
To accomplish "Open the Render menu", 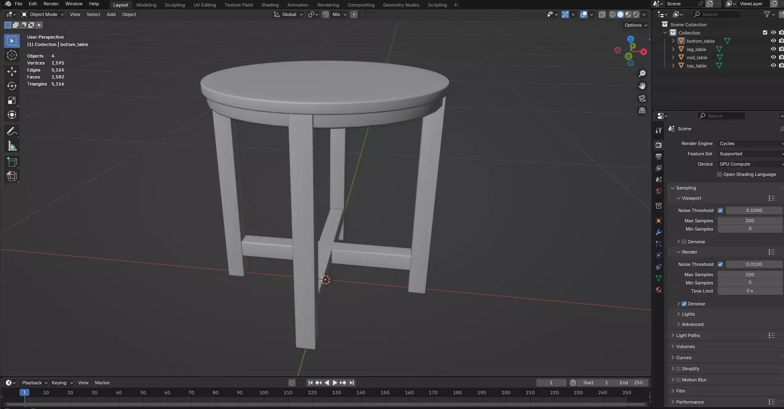I will click(51, 4).
